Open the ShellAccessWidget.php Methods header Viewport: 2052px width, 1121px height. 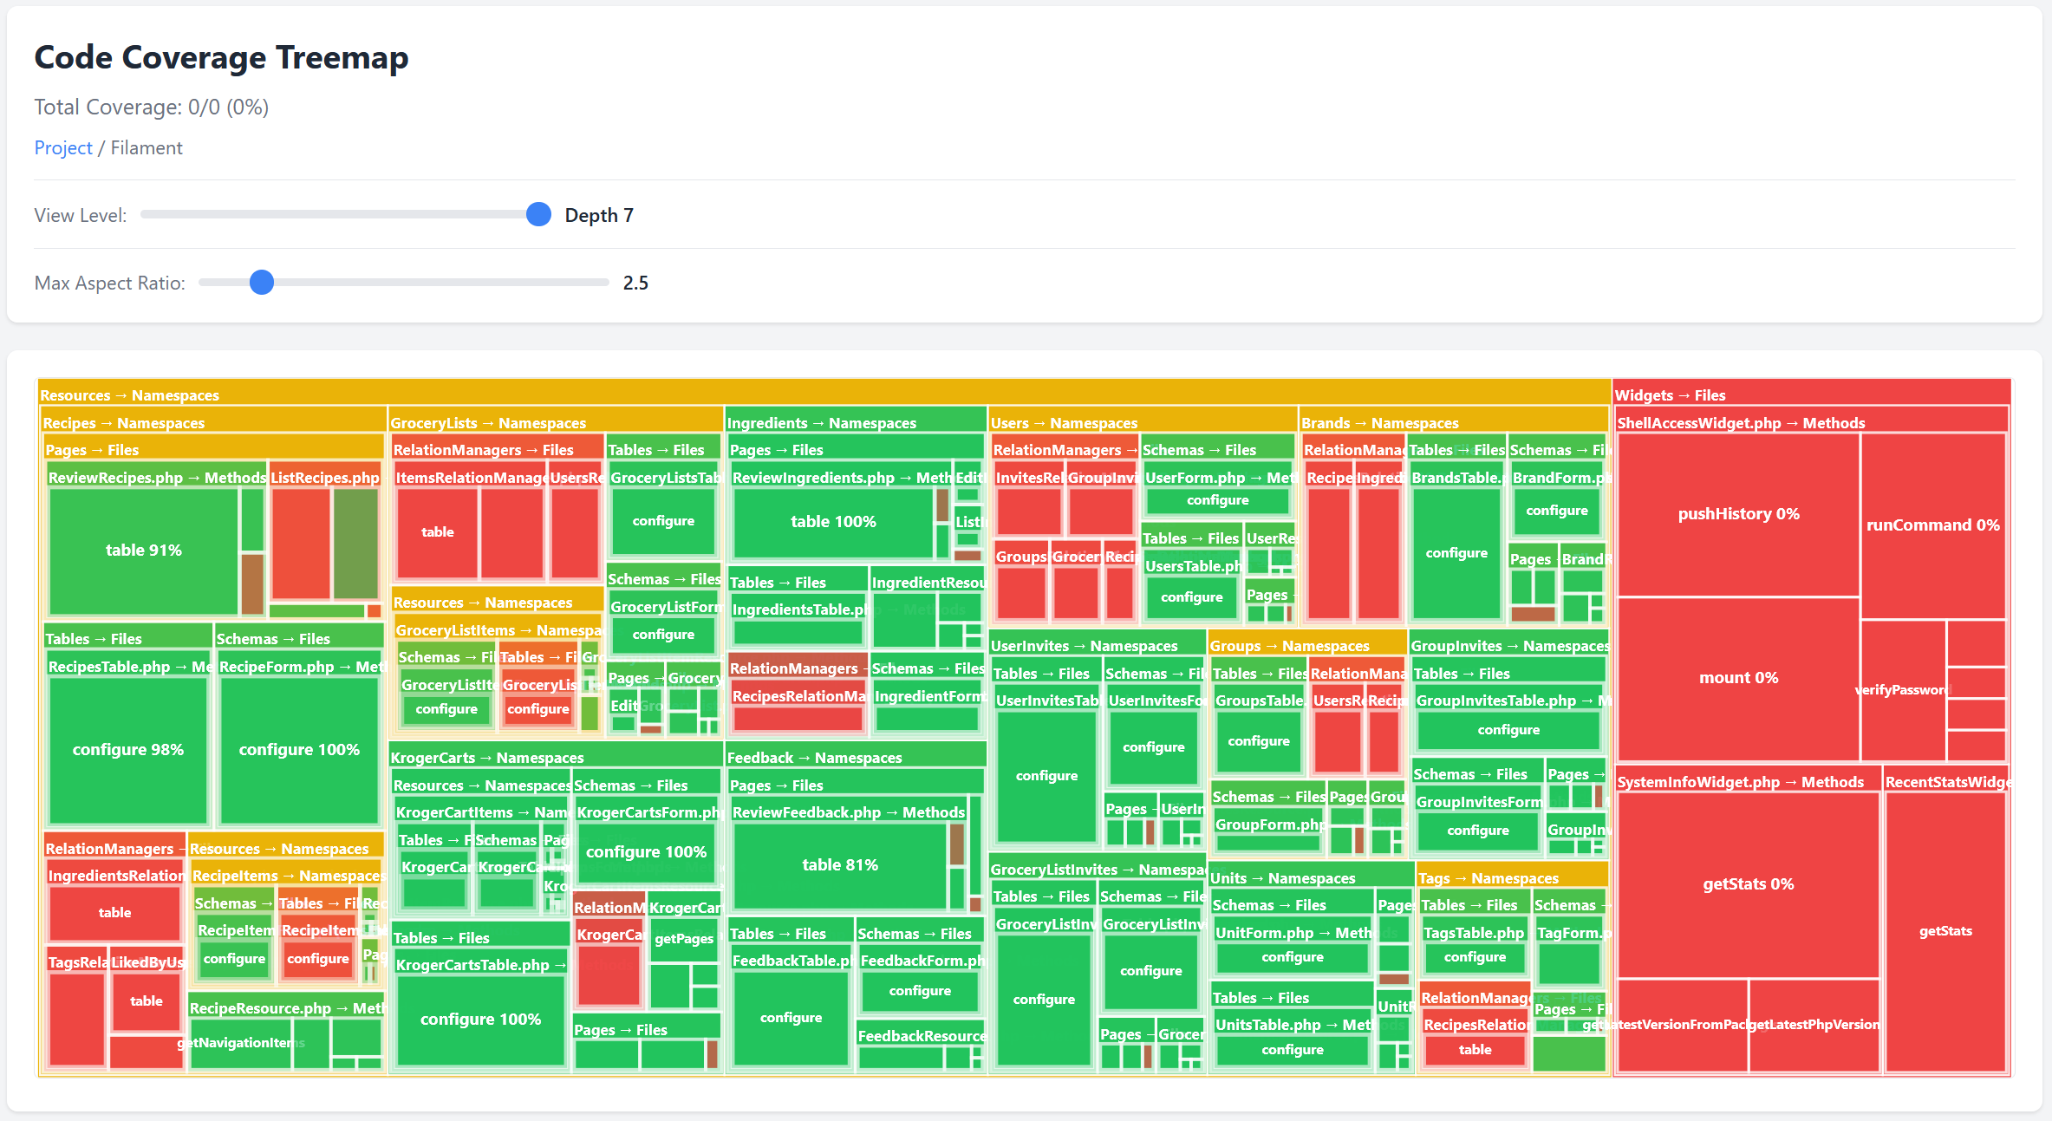click(1742, 423)
